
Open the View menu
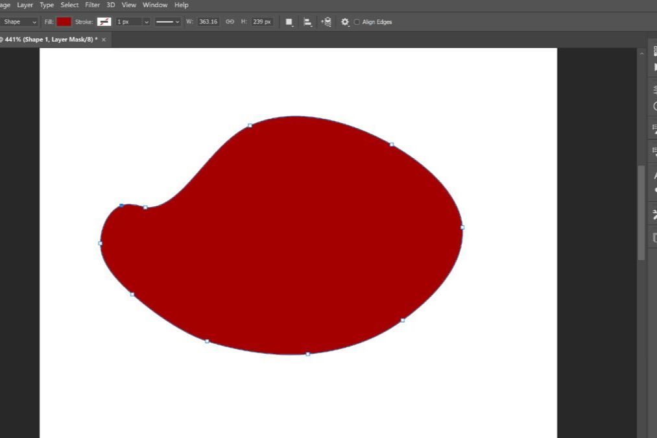(129, 5)
